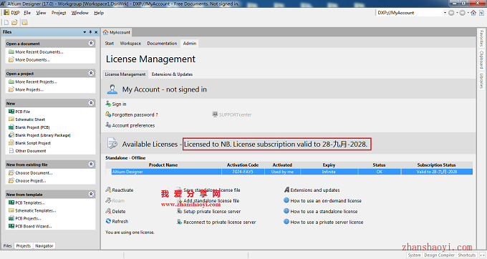
Task: Switch to the Start tab
Action: tap(110, 44)
